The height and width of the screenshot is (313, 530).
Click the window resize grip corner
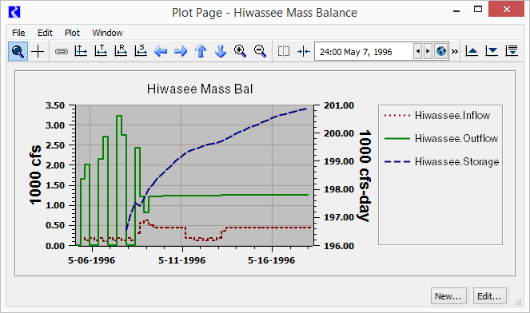tap(518, 302)
